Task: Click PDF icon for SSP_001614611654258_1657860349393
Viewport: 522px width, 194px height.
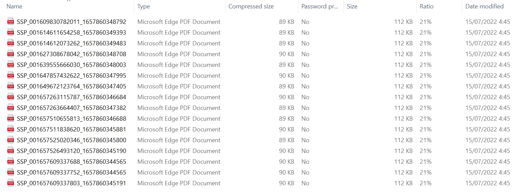Action: click(x=10, y=33)
